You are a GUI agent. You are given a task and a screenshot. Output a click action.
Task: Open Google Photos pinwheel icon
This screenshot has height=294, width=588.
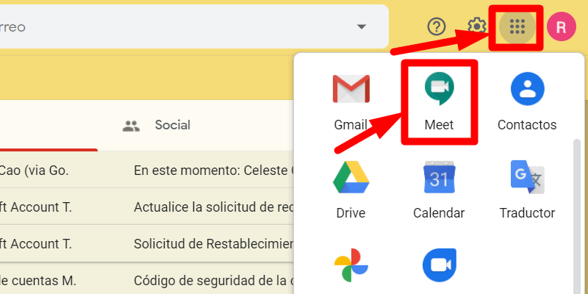click(351, 265)
